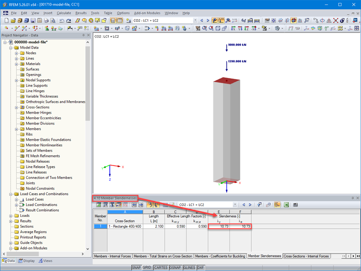
Task: Toggle OSNAP in the status bar
Action: point(175,268)
